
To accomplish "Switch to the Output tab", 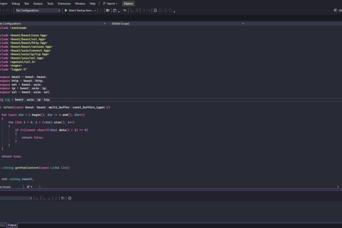I will pyautogui.click(x=12, y=225).
